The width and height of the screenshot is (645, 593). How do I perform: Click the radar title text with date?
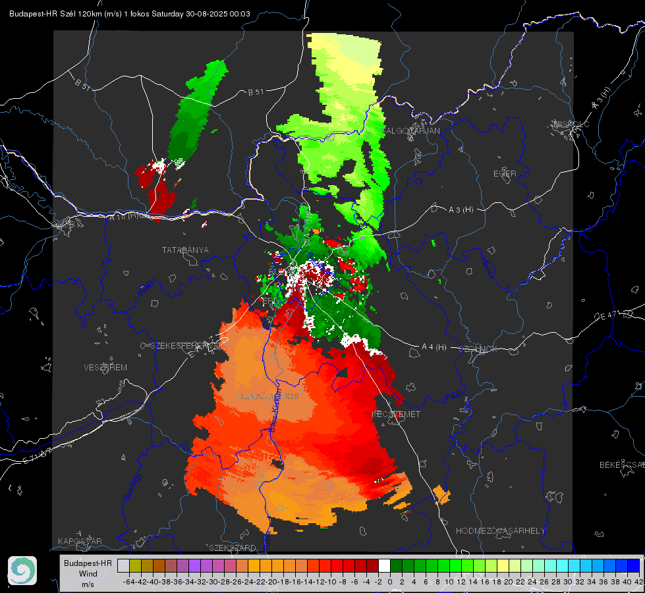(x=130, y=14)
